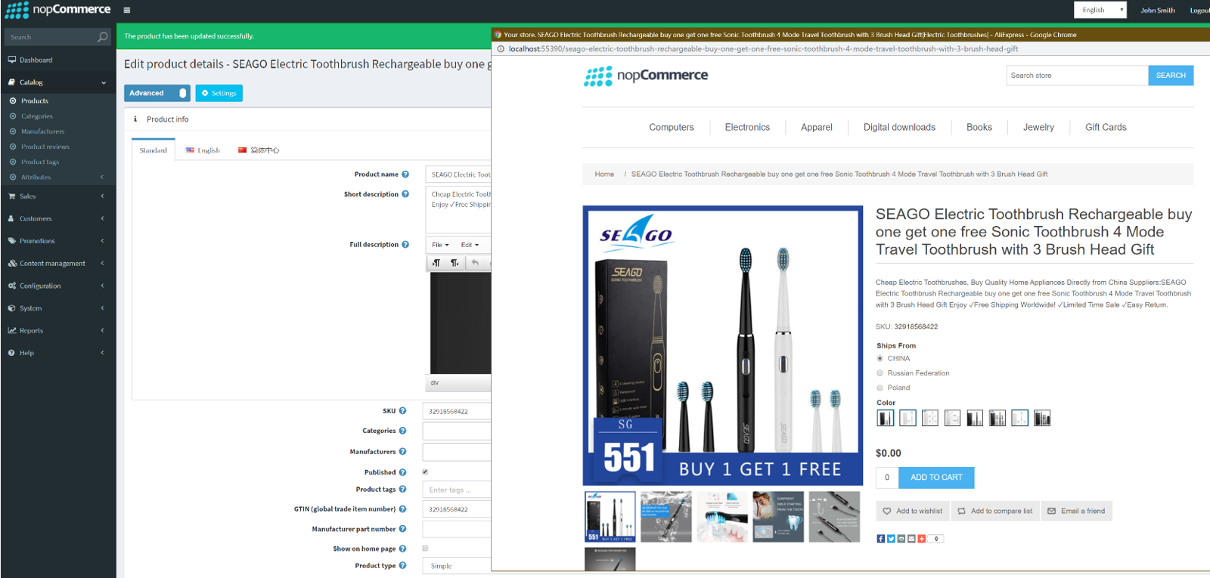Screen dimensions: 1210x578
Task: Click Email a friend
Action: click(1076, 512)
